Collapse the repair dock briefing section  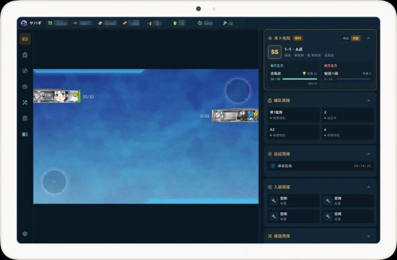368,187
